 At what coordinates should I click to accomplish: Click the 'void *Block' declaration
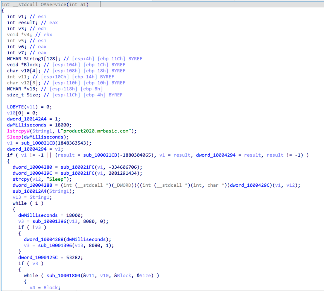pyautogui.click(x=66, y=65)
